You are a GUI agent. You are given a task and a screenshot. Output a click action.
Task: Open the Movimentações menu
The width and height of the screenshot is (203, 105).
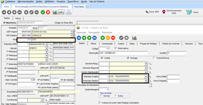[x=25, y=2]
